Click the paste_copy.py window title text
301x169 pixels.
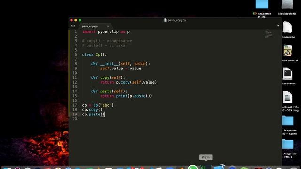pos(177,20)
